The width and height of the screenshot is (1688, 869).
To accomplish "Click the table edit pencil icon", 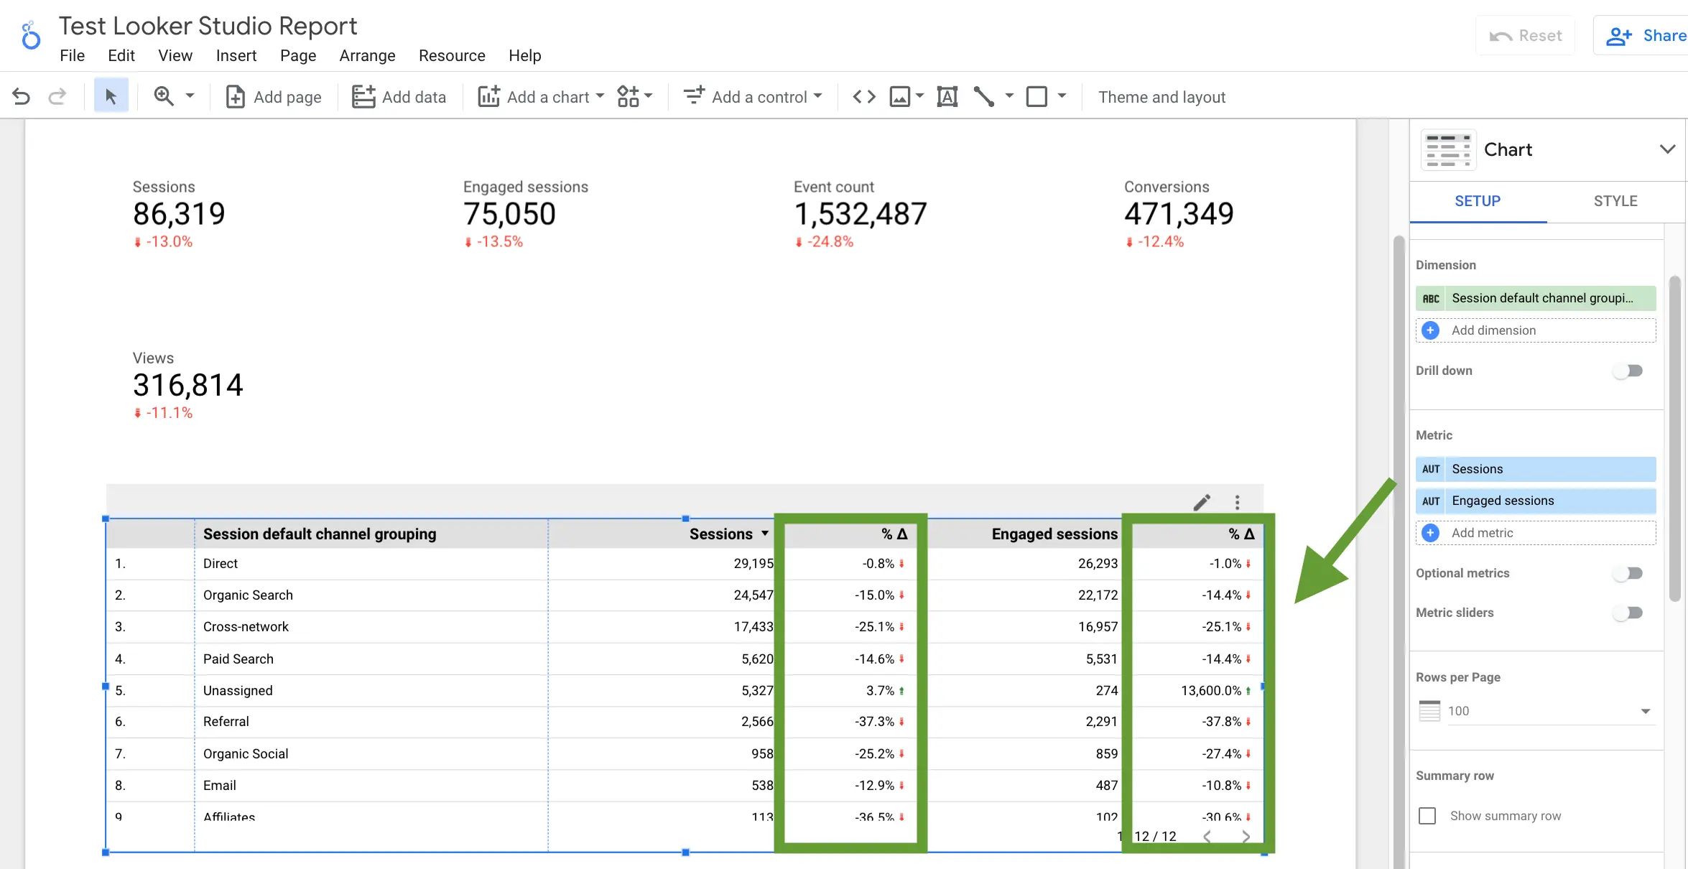I will (x=1202, y=502).
